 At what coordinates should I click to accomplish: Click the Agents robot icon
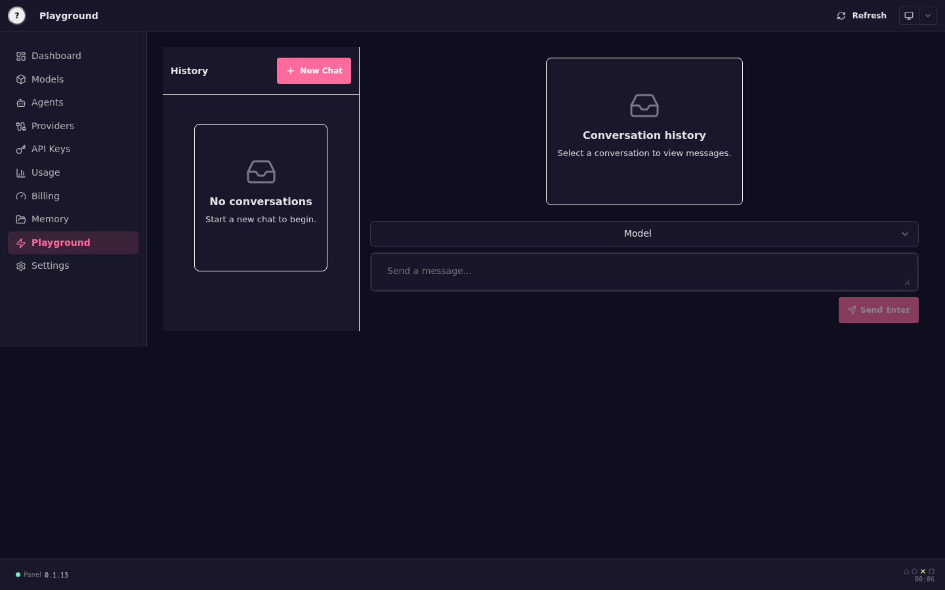click(x=21, y=103)
